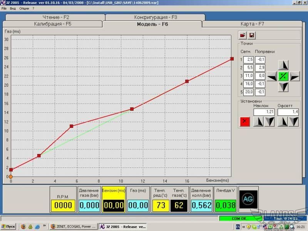This screenshot has width=308, height=231.
Task: Switch to the Калибрация - F5 tab
Action: (52, 24)
